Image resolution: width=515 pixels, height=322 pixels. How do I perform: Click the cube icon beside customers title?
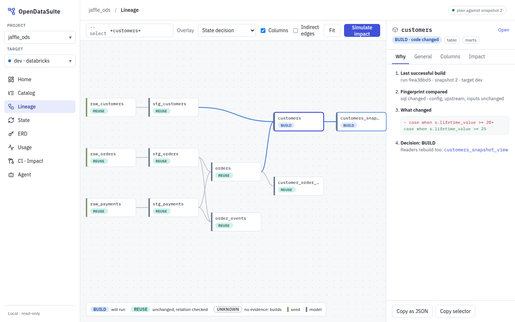click(x=395, y=30)
